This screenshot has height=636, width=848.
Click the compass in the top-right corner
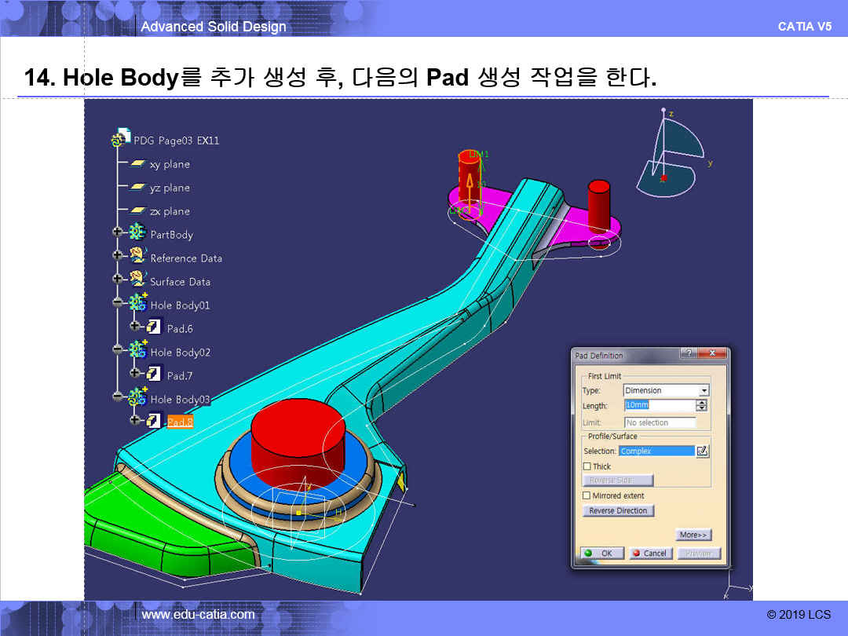coord(671,157)
